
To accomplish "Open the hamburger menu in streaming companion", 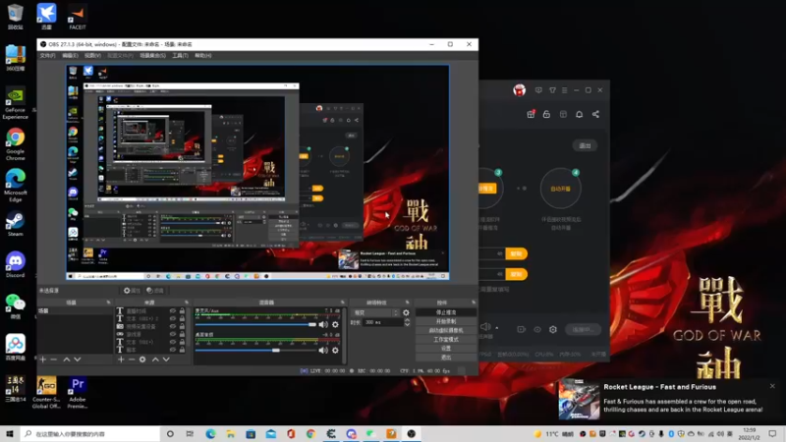I will [x=564, y=90].
